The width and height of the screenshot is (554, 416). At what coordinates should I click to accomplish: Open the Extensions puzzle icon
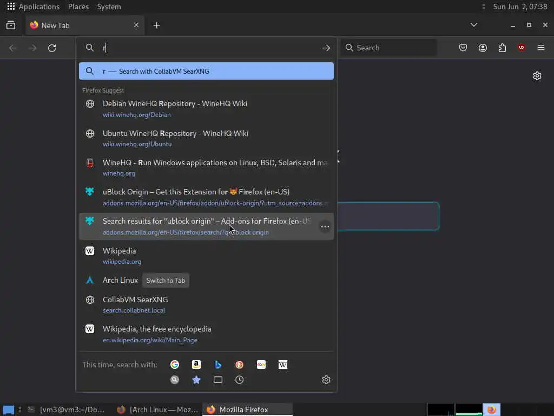502,48
